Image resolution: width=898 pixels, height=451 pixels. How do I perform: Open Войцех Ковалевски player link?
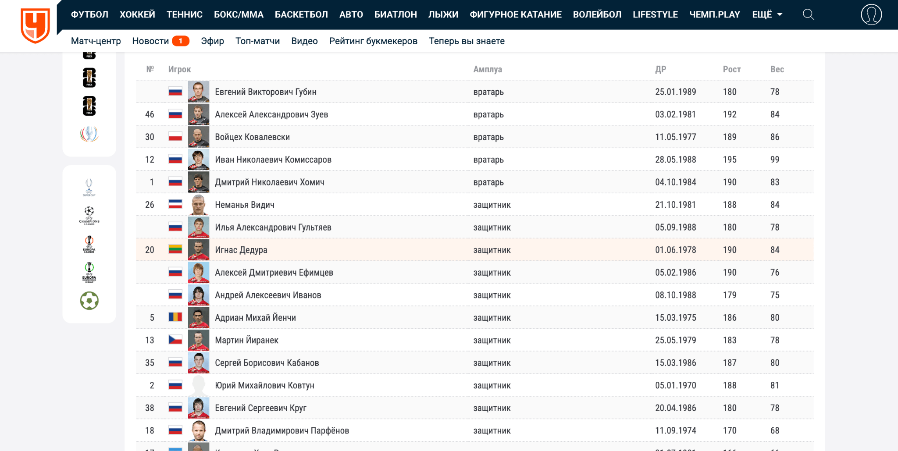click(252, 137)
